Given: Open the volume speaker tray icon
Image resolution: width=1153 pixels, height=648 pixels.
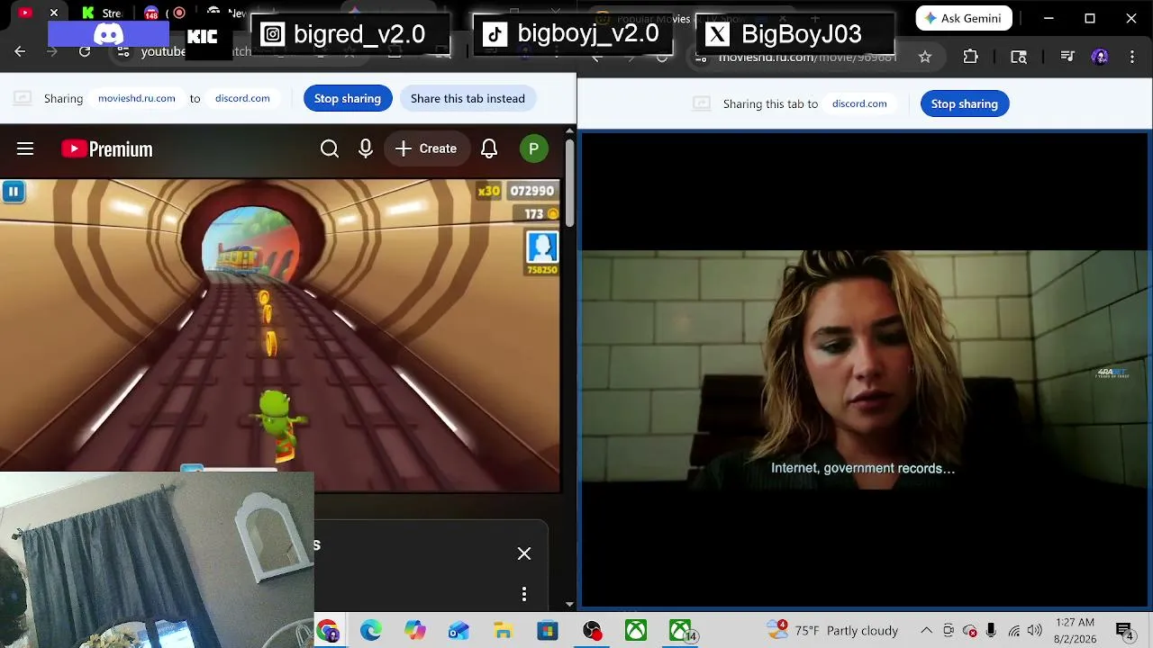Looking at the screenshot, I should tap(1034, 630).
